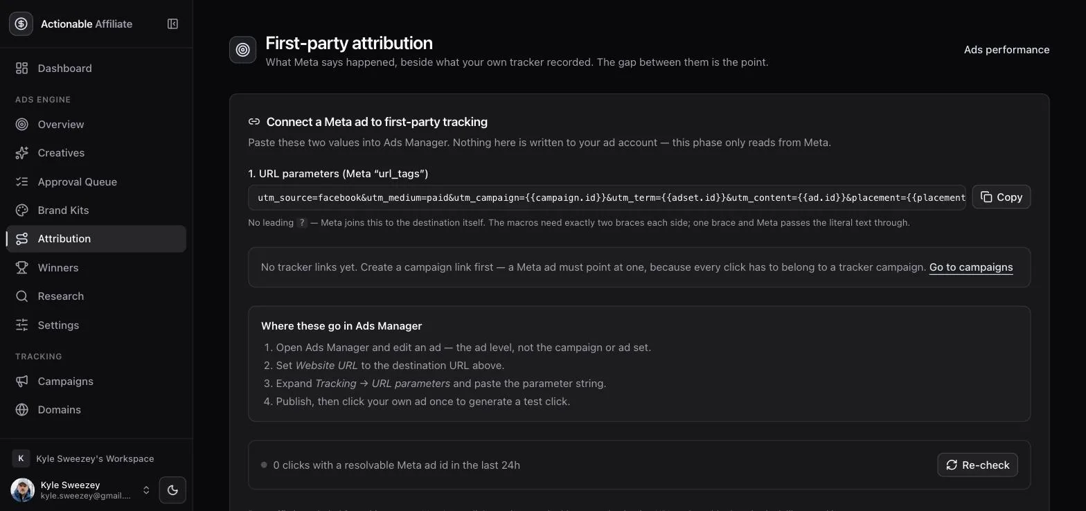The height and width of the screenshot is (511, 1086).
Task: Click the link icon beside Connect a Meta ad
Action: click(x=254, y=122)
